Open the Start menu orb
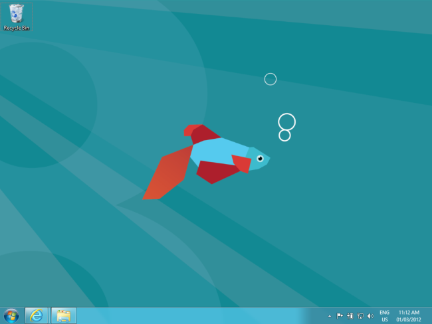The width and height of the screenshot is (432, 324). coord(11,316)
